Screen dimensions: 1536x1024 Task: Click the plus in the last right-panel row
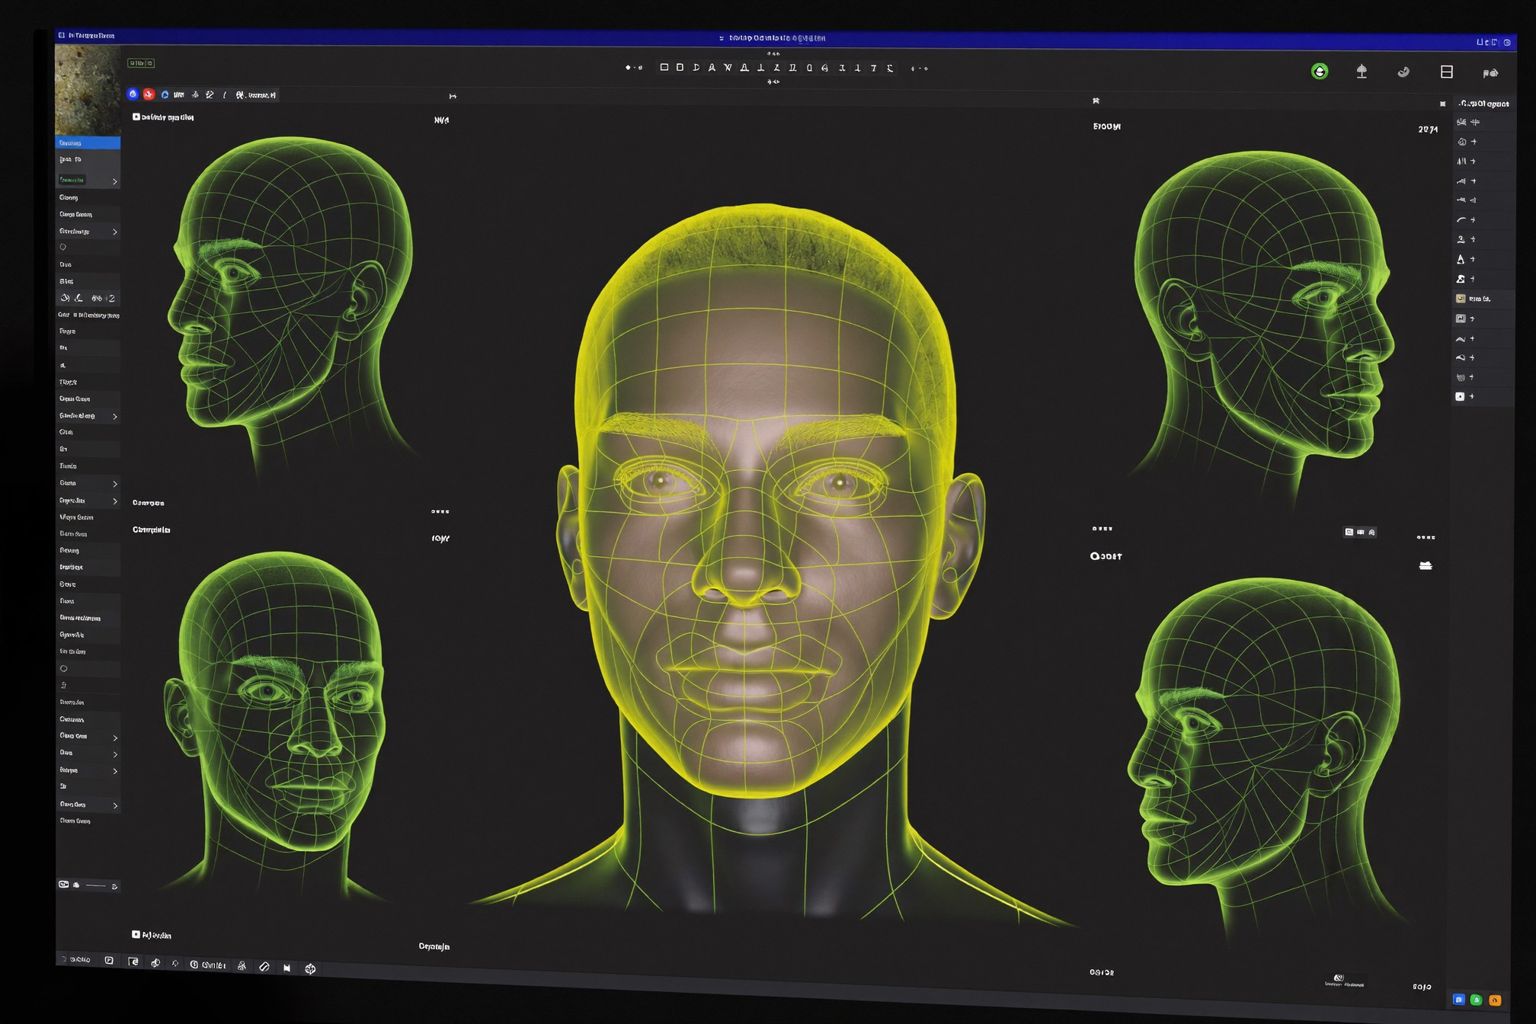(x=1472, y=396)
